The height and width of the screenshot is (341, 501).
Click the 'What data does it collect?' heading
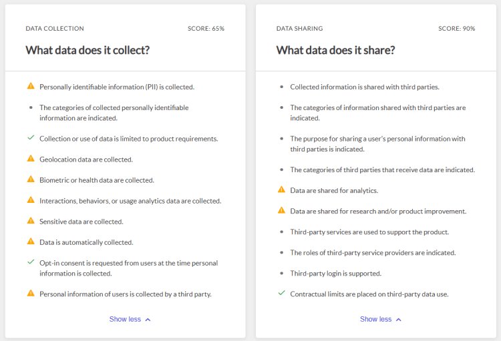87,50
